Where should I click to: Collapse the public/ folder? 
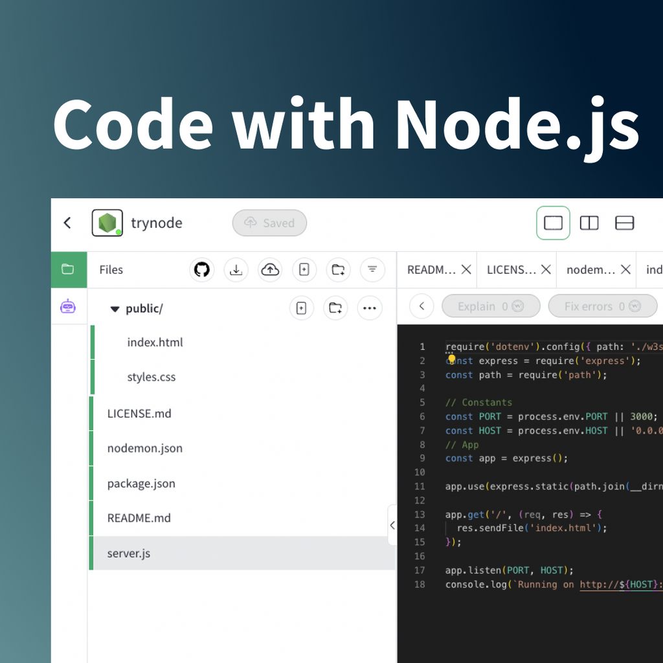pos(115,309)
